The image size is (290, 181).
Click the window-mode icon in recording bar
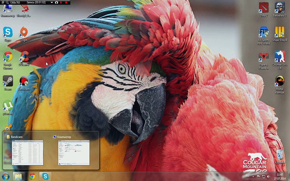[x=3, y=3]
